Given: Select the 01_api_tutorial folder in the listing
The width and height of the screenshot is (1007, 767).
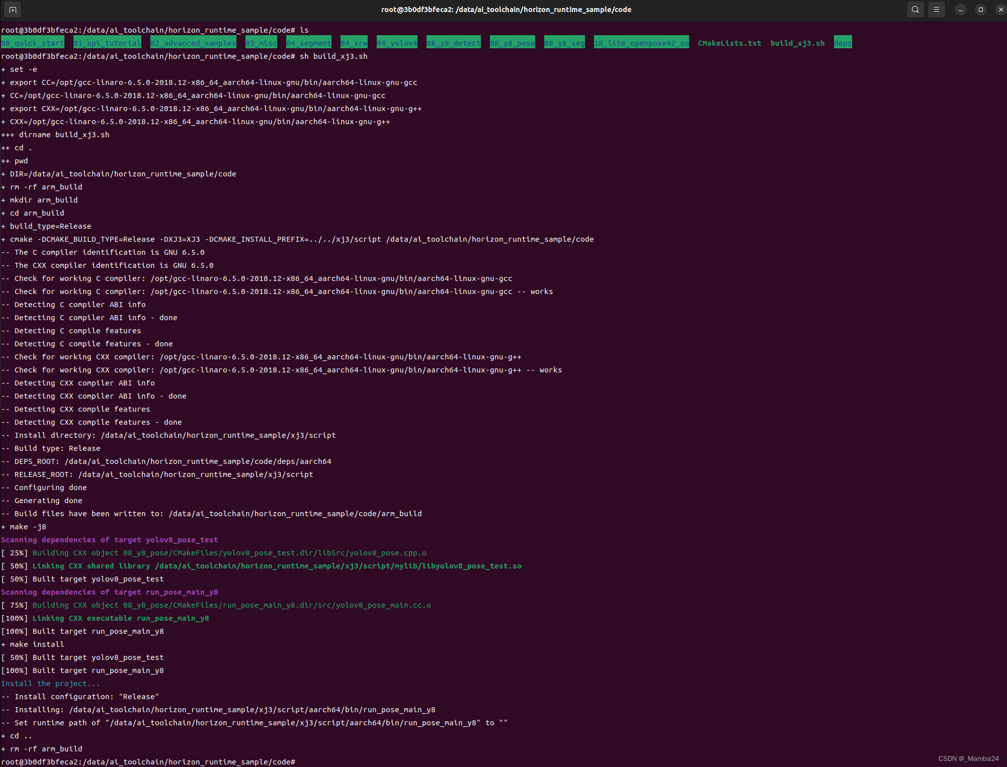Looking at the screenshot, I should 107,43.
